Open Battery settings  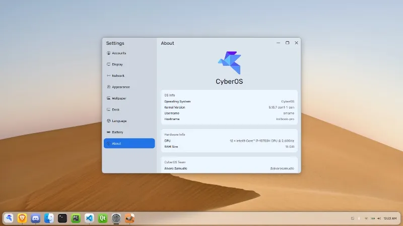tap(117, 132)
